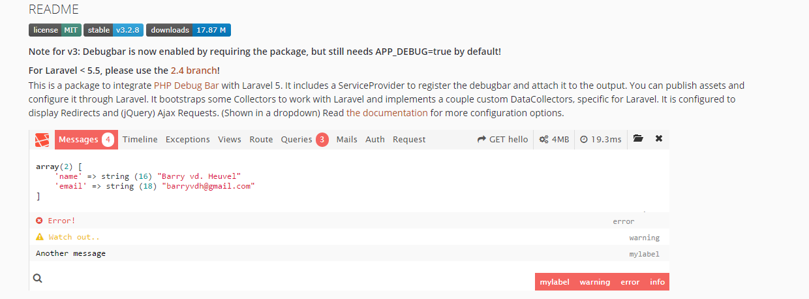
Task: Click the yellow warning triangle icon
Action: click(39, 237)
